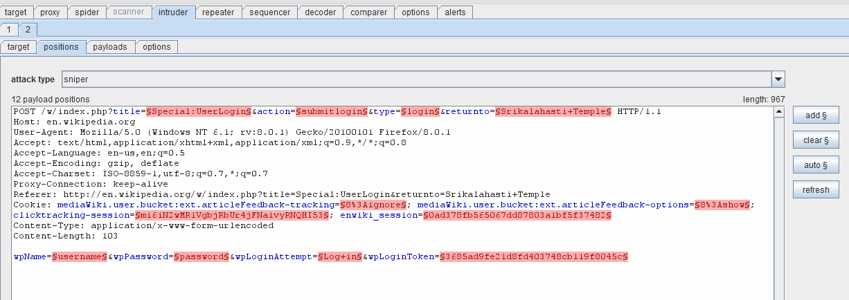Click the auto § button
Viewport: 849px width, 300px height.
[x=816, y=165]
